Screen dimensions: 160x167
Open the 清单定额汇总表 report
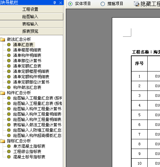(x=27, y=66)
